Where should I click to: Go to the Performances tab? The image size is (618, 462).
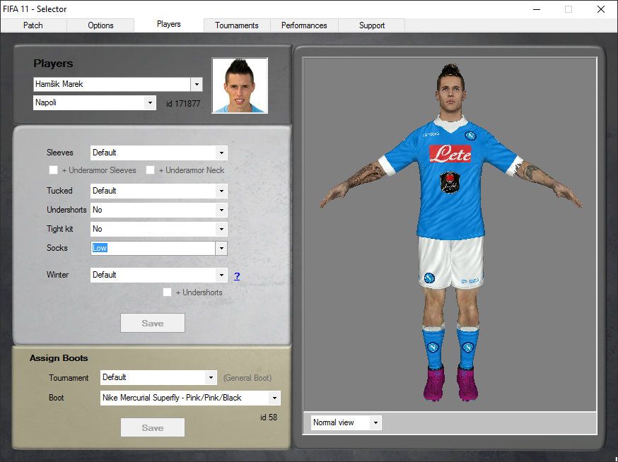pyautogui.click(x=304, y=25)
